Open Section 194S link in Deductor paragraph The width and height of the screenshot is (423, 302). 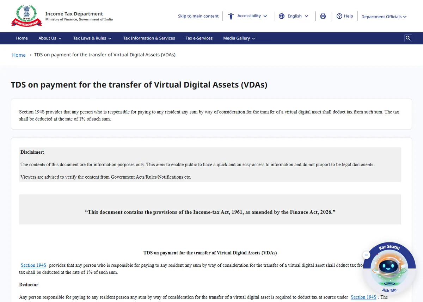click(363, 297)
